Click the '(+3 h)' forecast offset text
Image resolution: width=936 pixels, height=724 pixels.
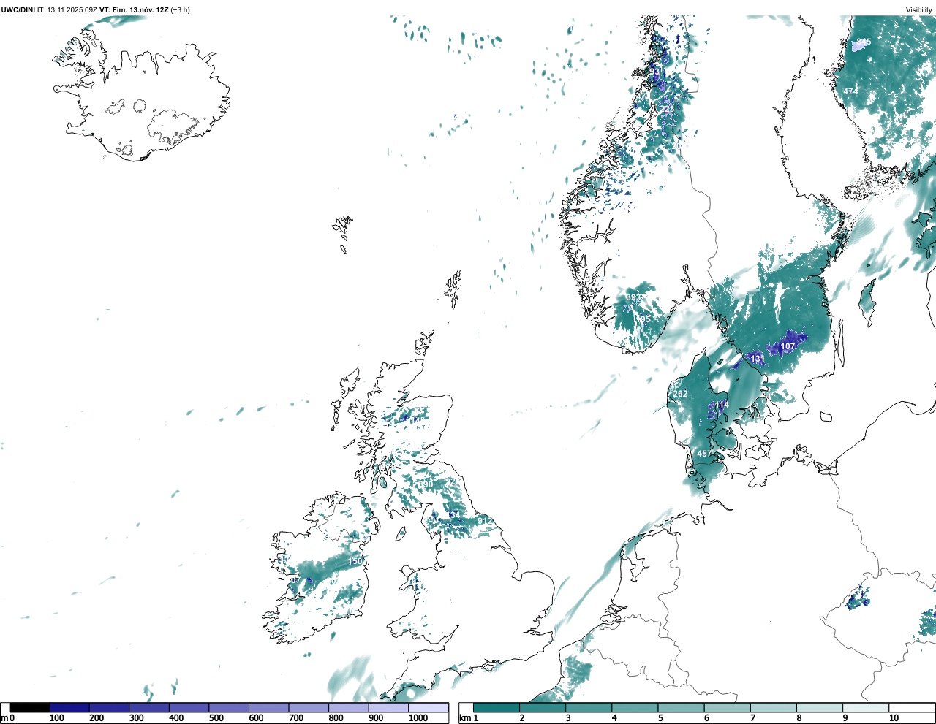181,9
